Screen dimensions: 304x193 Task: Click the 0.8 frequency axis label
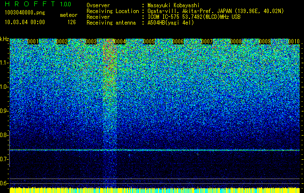click(4, 135)
